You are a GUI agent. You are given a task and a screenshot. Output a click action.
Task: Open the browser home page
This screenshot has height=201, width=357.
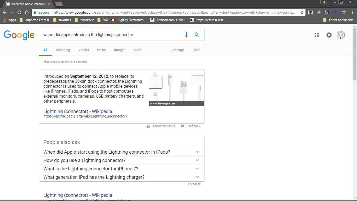click(27, 12)
